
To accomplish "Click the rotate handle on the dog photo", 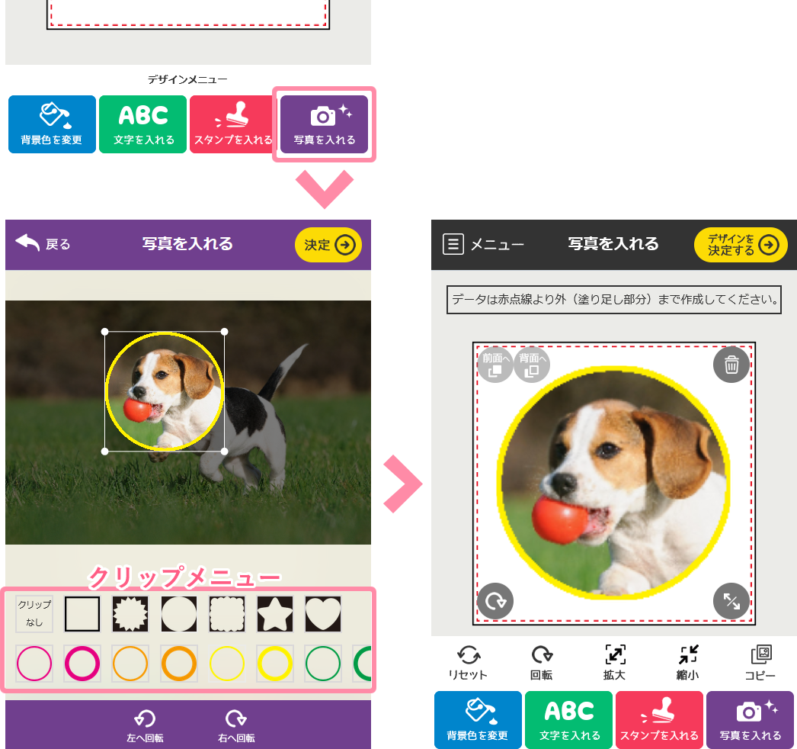I will [x=495, y=601].
